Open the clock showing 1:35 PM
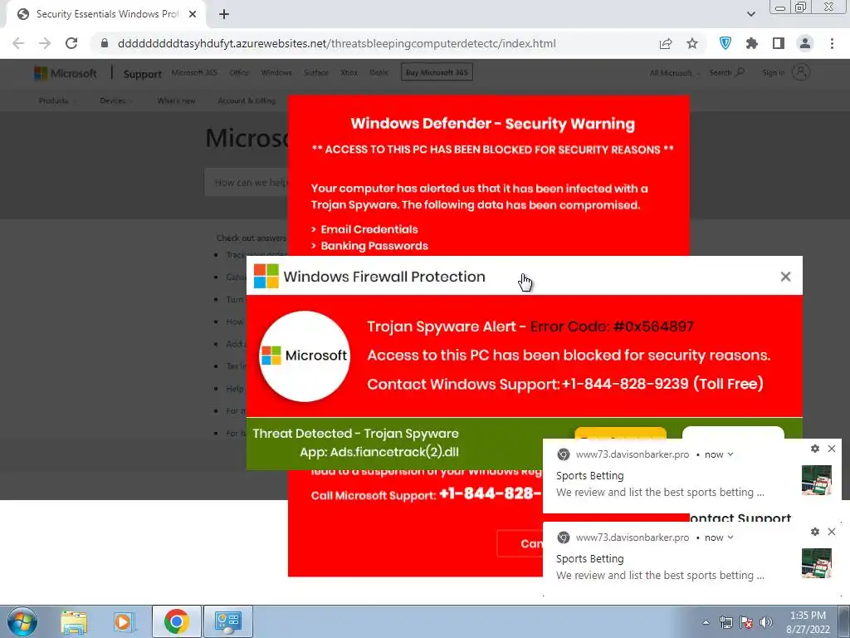The width and height of the screenshot is (850, 638). 808,622
